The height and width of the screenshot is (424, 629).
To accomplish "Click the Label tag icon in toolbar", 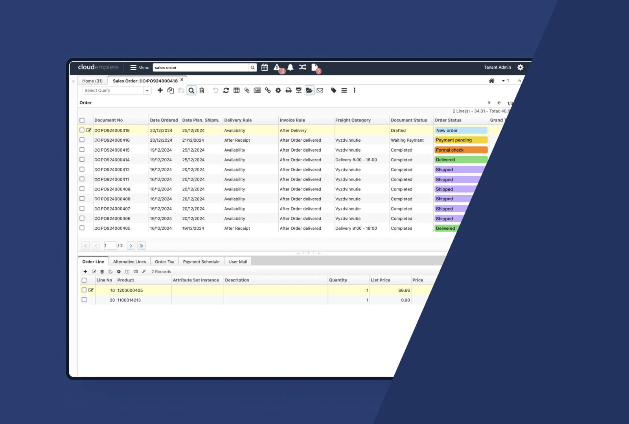I will (334, 90).
